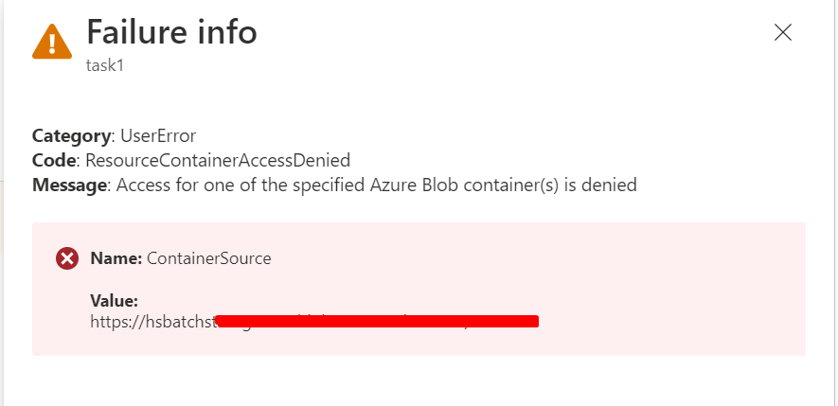This screenshot has width=838, height=406.
Task: Select the UserError category value
Action: click(158, 135)
